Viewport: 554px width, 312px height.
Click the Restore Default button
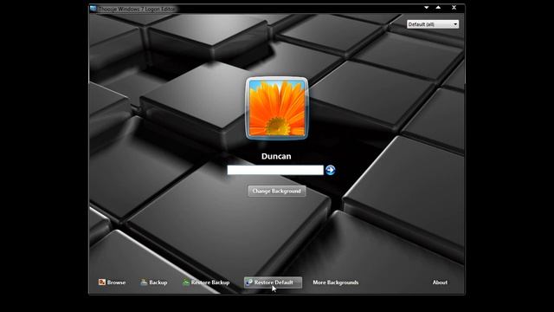pyautogui.click(x=273, y=283)
